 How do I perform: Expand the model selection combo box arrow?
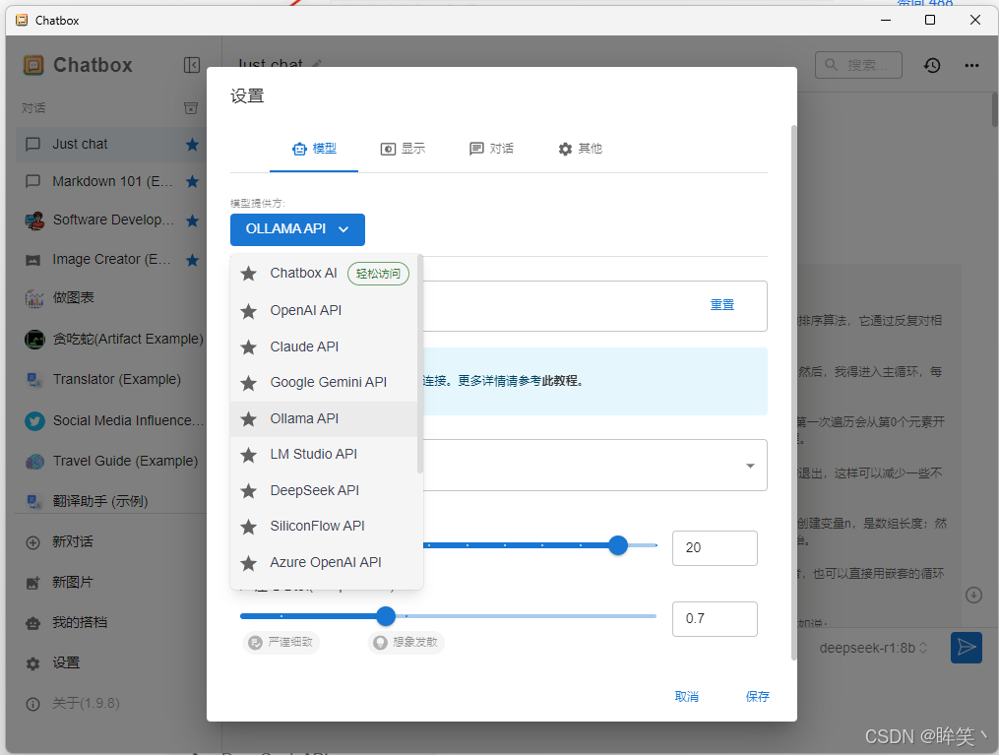click(x=751, y=466)
